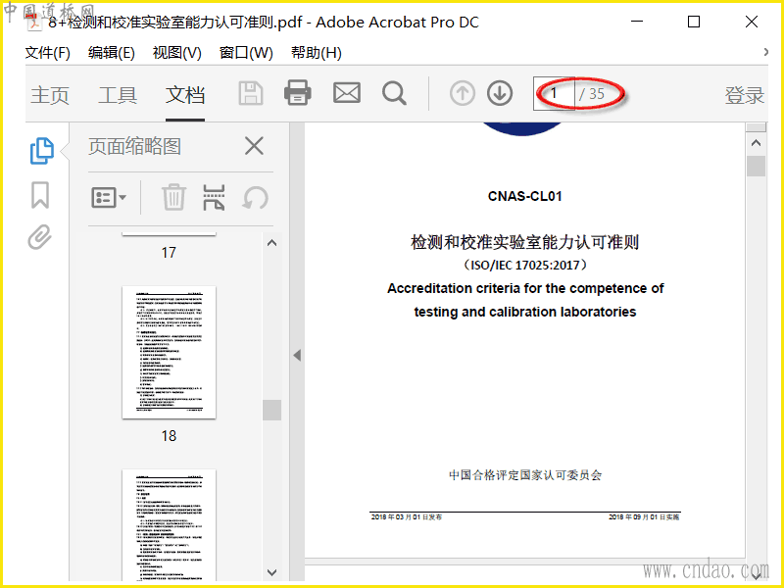This screenshot has height=588, width=784.
Task: Select the page 18 thumbnail
Action: [x=169, y=352]
